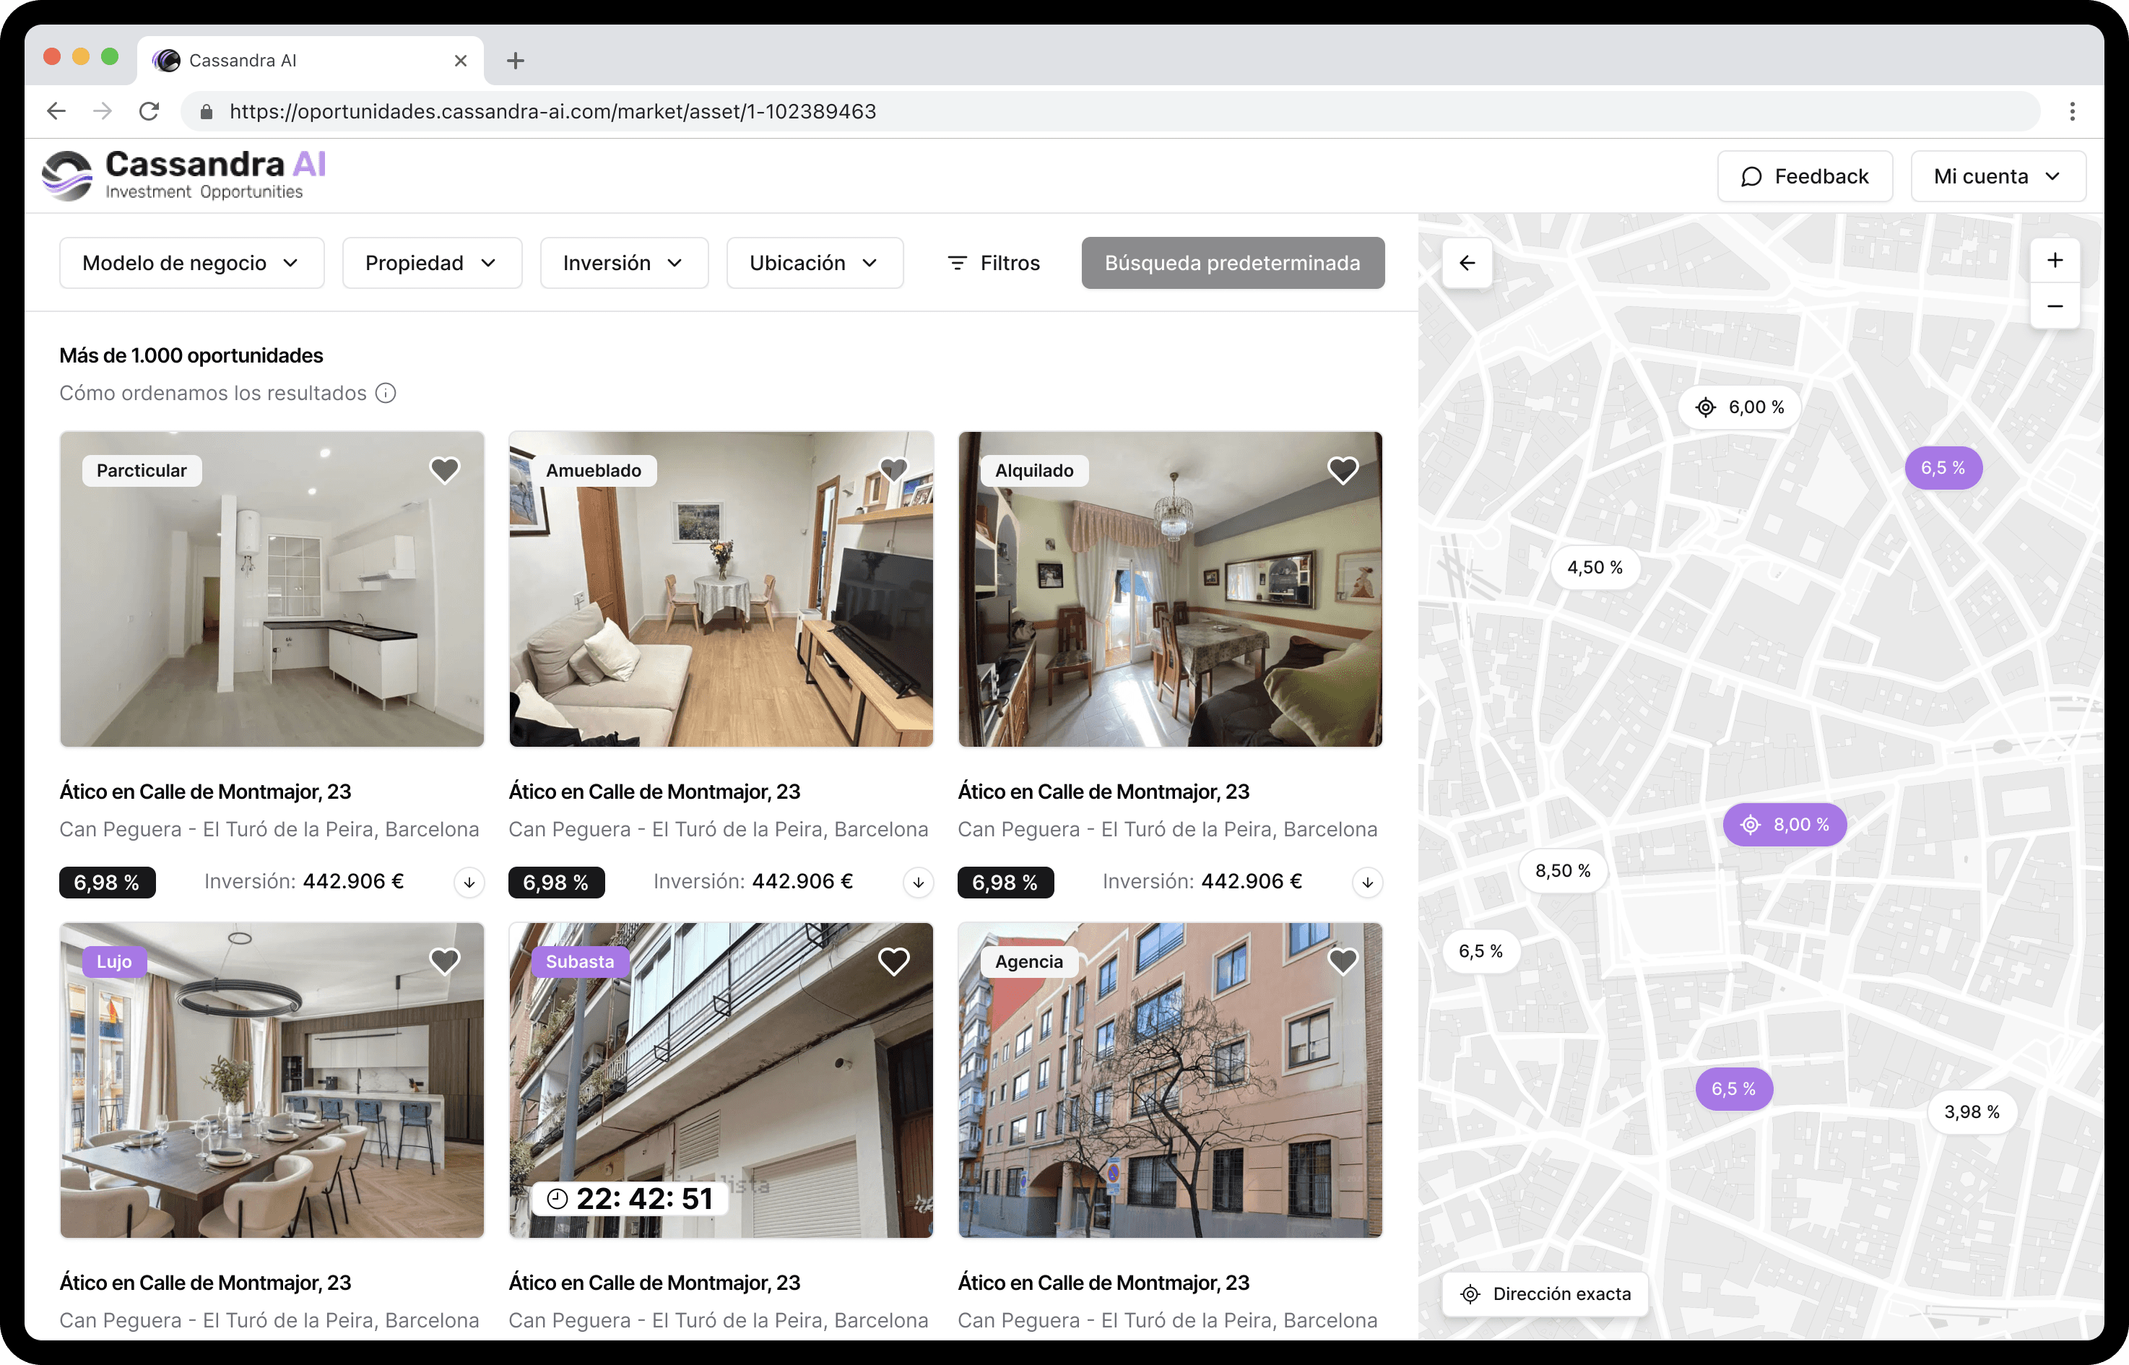Go back in browser history
The width and height of the screenshot is (2129, 1365).
coord(57,112)
